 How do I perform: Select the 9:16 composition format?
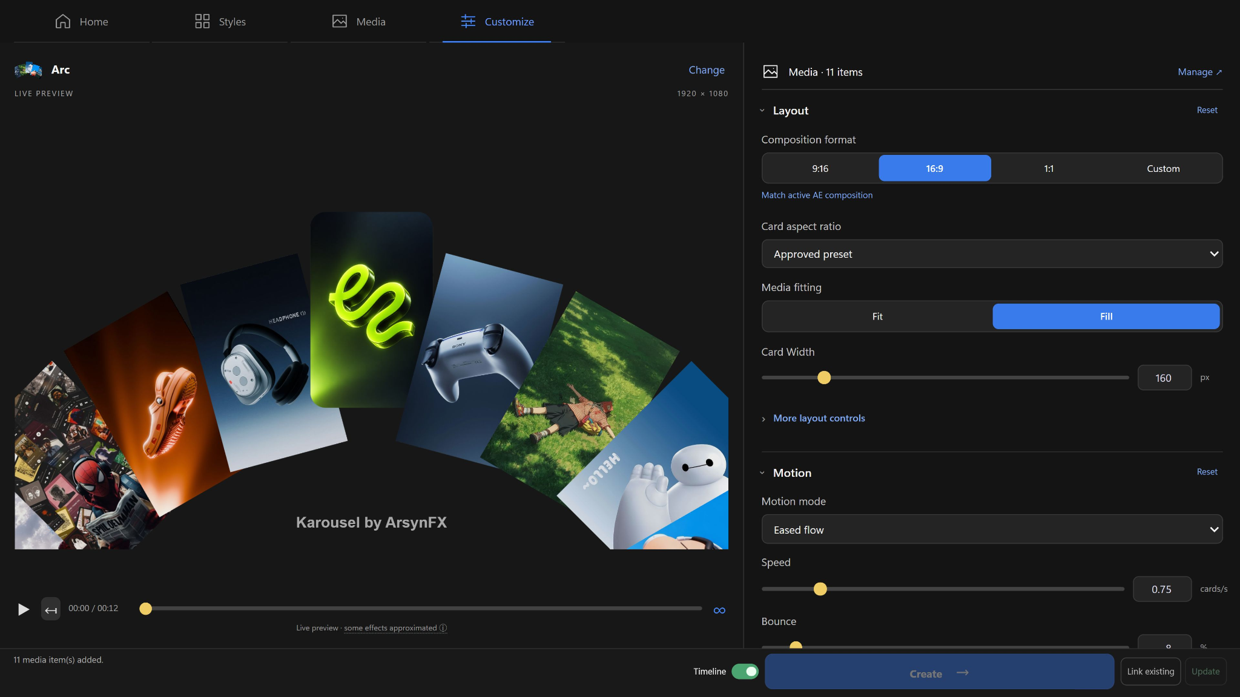[x=820, y=168]
